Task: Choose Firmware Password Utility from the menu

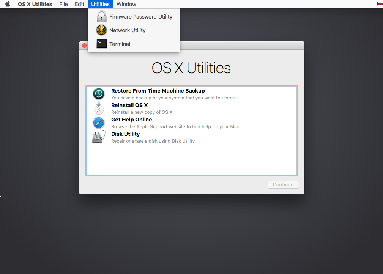Action: (x=134, y=17)
